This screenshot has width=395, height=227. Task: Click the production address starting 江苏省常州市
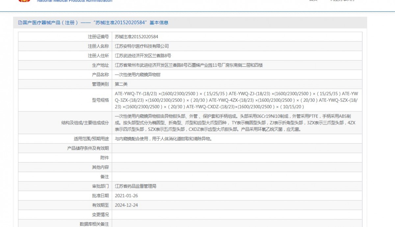(x=189, y=65)
